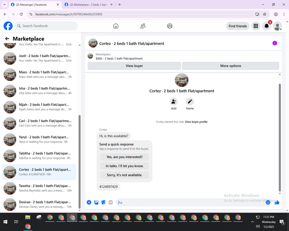Open the Mass conversation
289x231 pixels.
(x=39, y=74)
